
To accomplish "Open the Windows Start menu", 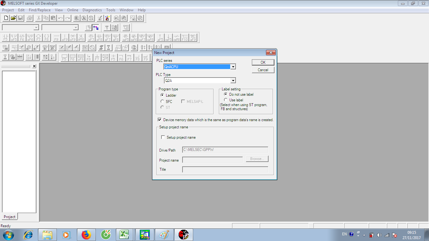I will [x=8, y=235].
